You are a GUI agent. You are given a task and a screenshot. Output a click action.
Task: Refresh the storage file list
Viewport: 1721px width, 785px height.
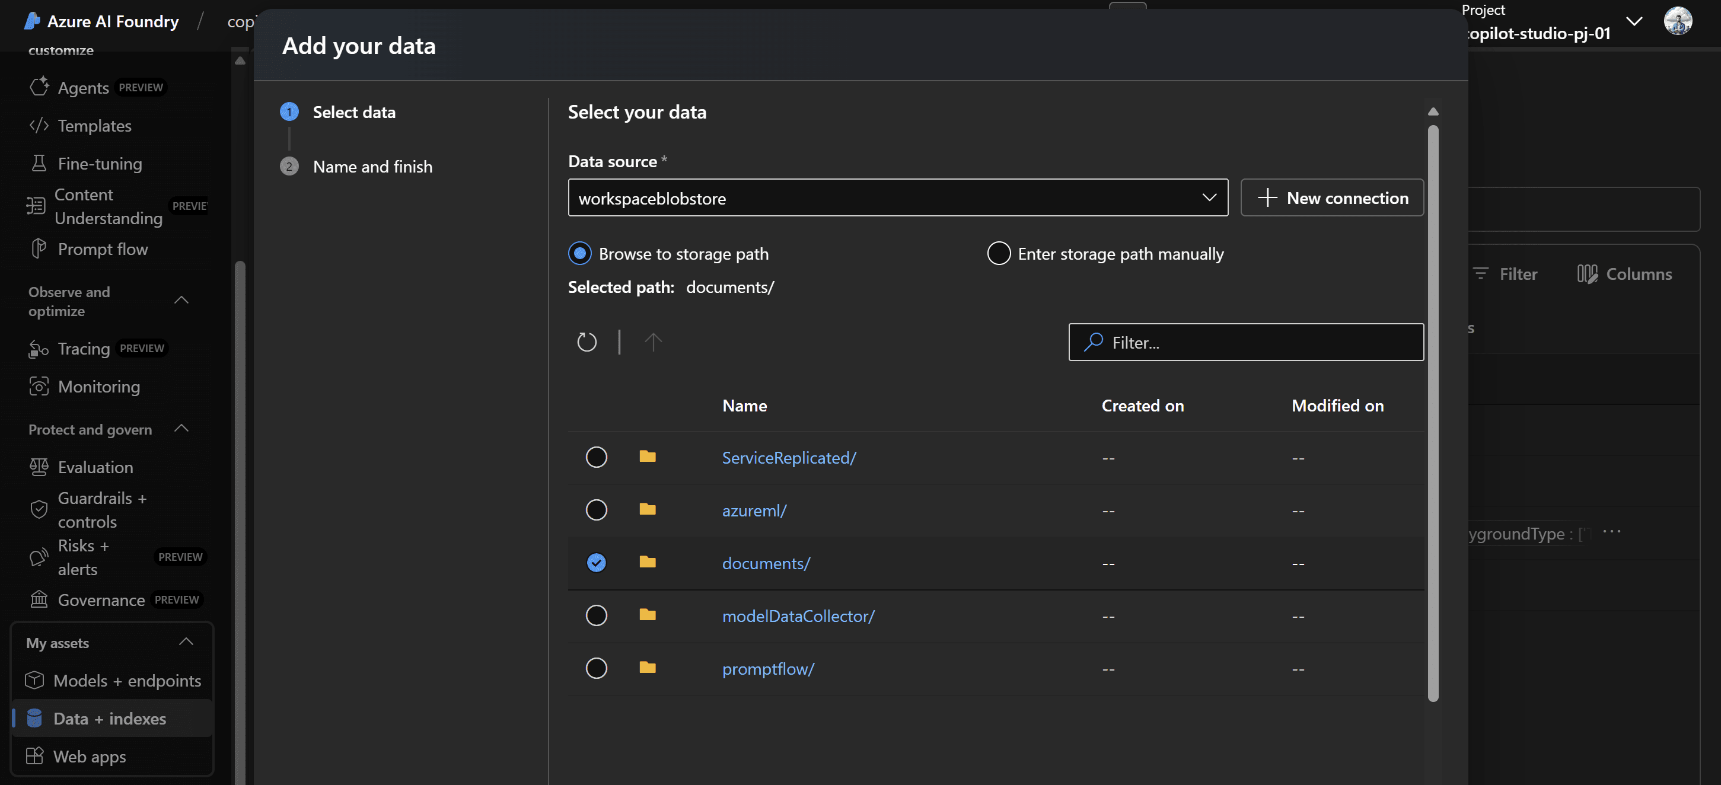(x=587, y=342)
